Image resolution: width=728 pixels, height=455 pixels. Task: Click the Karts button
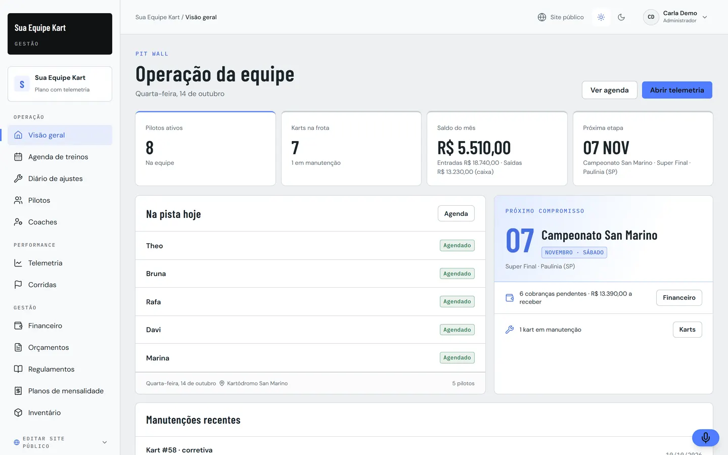687,330
